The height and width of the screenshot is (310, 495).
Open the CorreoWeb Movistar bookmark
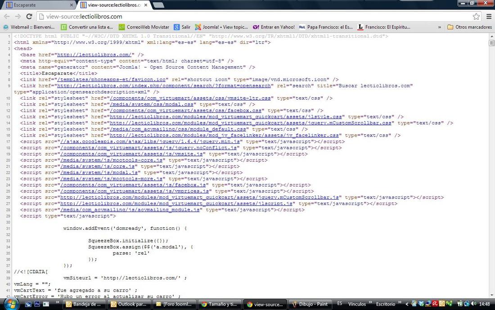144,27
